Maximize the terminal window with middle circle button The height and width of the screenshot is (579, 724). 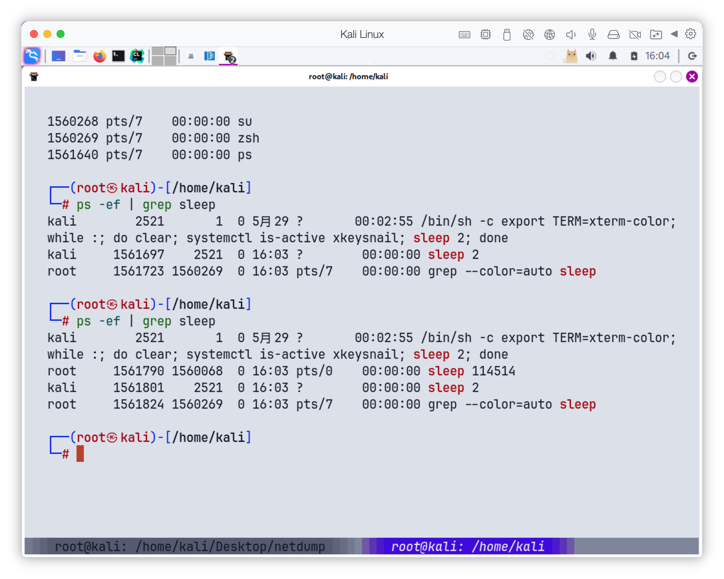(676, 77)
